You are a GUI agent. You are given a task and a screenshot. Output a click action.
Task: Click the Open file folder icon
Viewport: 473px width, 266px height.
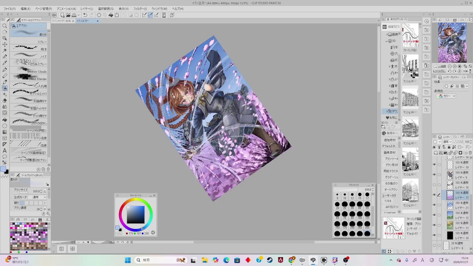(x=68, y=15)
